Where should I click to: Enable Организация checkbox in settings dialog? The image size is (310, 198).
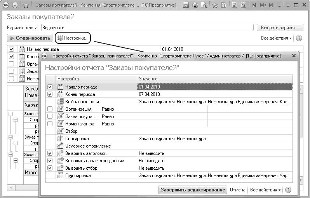[x=50, y=109]
